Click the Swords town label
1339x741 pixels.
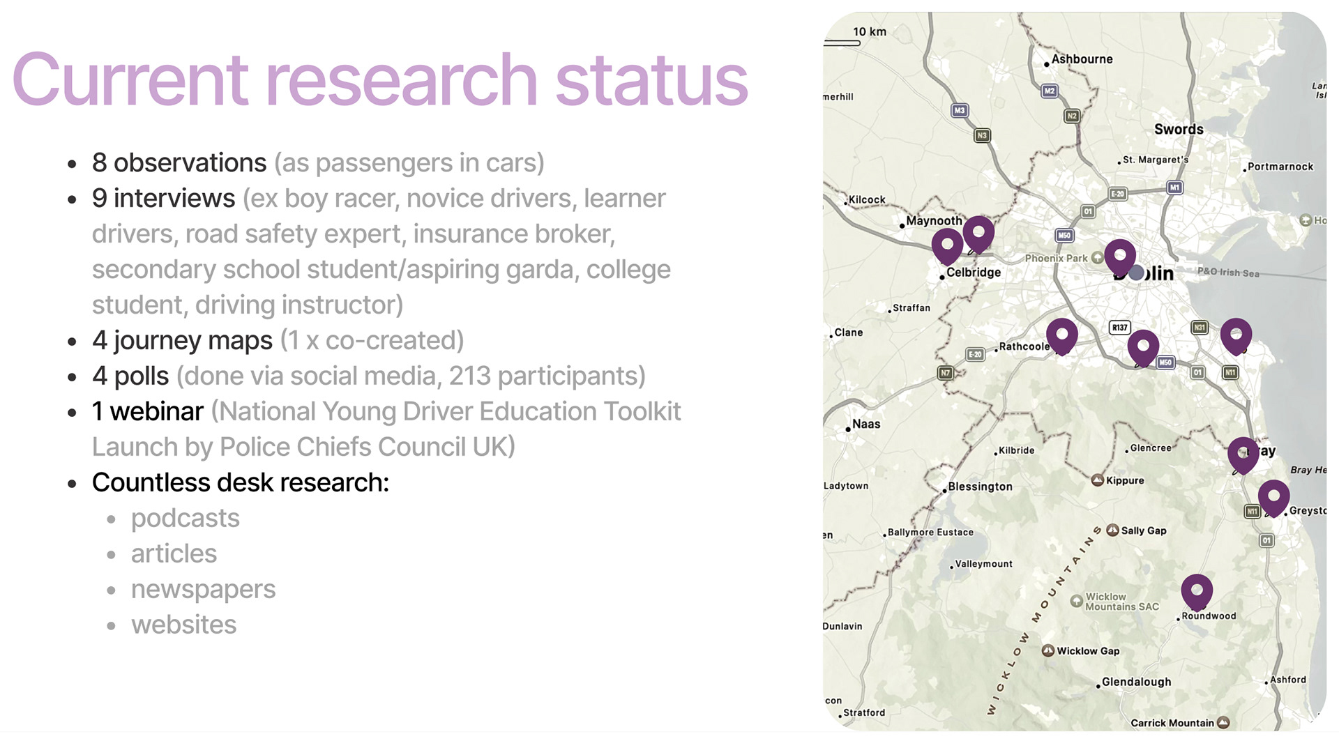(1179, 129)
